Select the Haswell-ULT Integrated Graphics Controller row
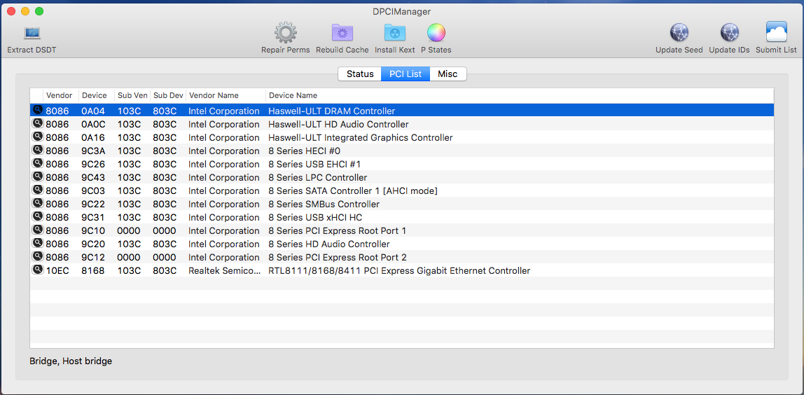 coord(360,138)
